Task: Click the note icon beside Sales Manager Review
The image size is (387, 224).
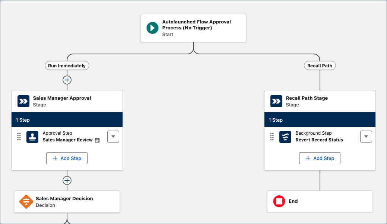Action: [97, 140]
